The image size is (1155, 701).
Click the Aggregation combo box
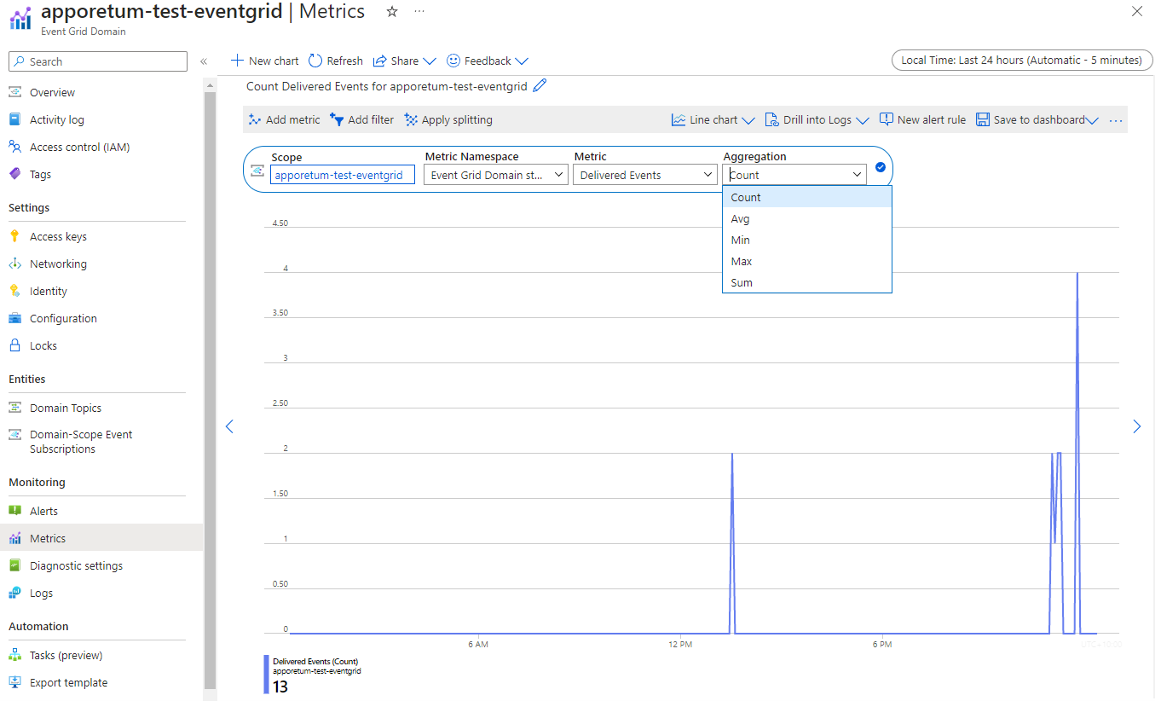coord(794,175)
